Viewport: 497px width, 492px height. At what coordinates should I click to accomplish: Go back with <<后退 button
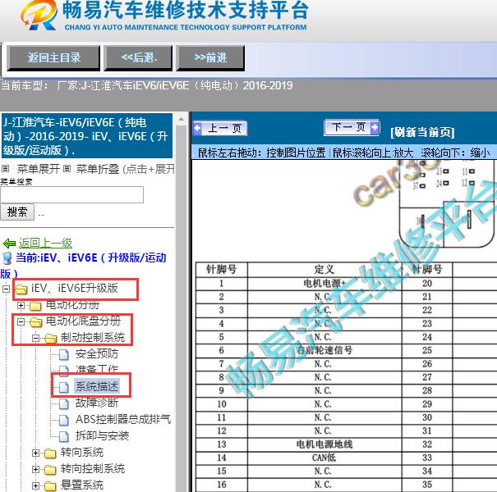[x=139, y=57]
